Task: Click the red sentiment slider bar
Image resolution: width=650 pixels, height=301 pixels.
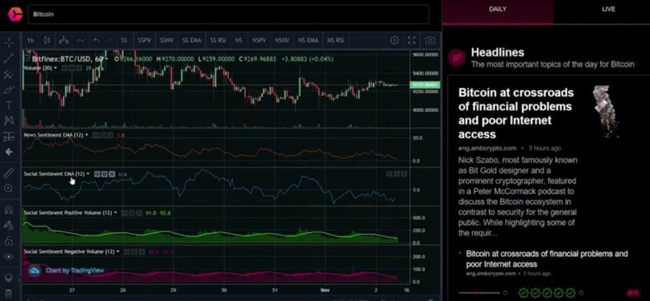Action: point(479,293)
